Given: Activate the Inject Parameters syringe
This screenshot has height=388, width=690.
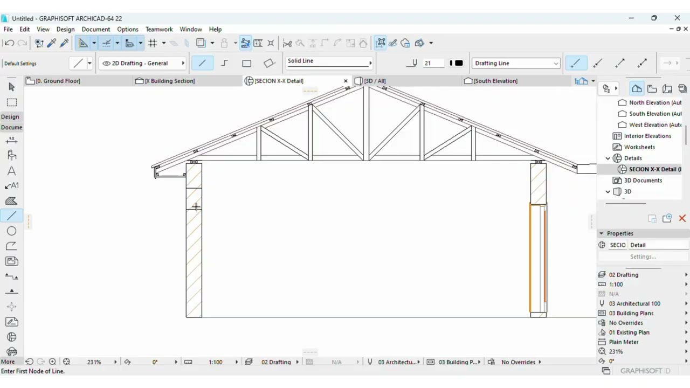Looking at the screenshot, I should tap(64, 43).
